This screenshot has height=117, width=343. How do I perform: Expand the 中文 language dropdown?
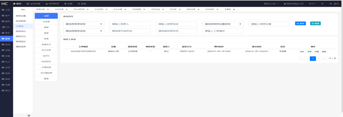(312, 4)
